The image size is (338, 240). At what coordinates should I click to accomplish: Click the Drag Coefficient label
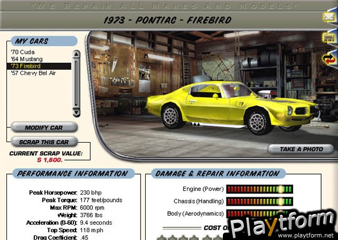click(55, 237)
